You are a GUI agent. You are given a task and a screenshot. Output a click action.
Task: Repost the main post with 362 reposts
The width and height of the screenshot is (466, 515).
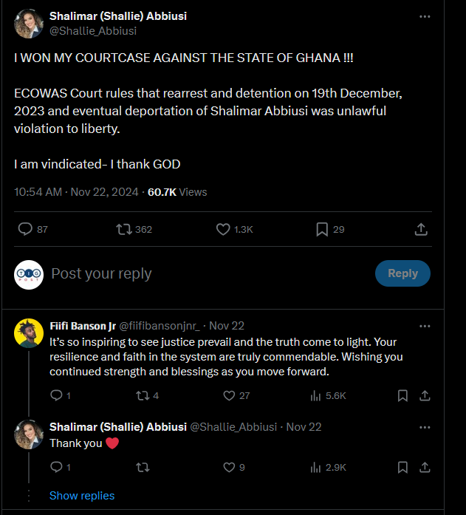(125, 229)
